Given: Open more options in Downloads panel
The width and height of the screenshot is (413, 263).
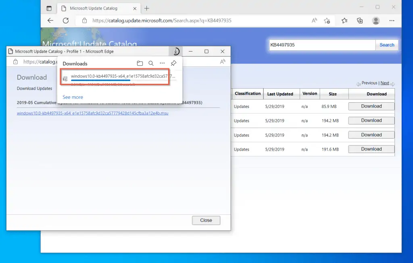Looking at the screenshot, I should [x=162, y=63].
